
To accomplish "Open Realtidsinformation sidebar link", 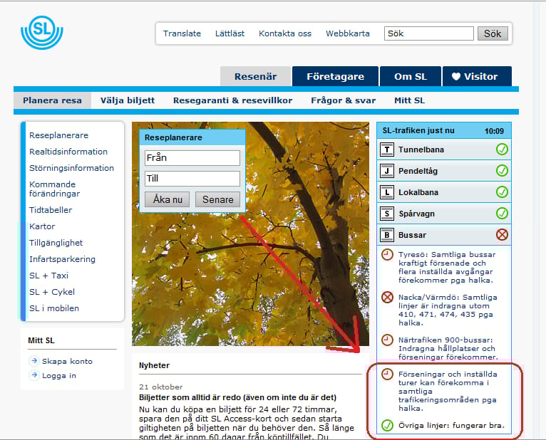I will (68, 152).
